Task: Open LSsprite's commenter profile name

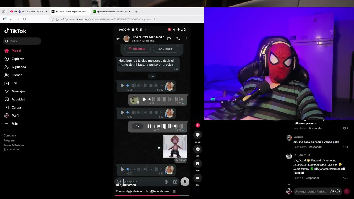Action: 298,137
